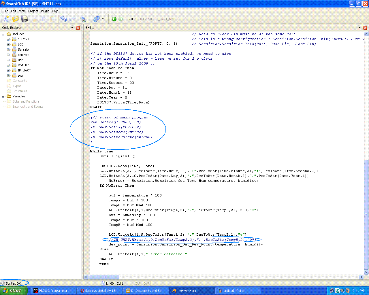Expand the pwm include node
Screen dimensions: 369x295
[8, 75]
